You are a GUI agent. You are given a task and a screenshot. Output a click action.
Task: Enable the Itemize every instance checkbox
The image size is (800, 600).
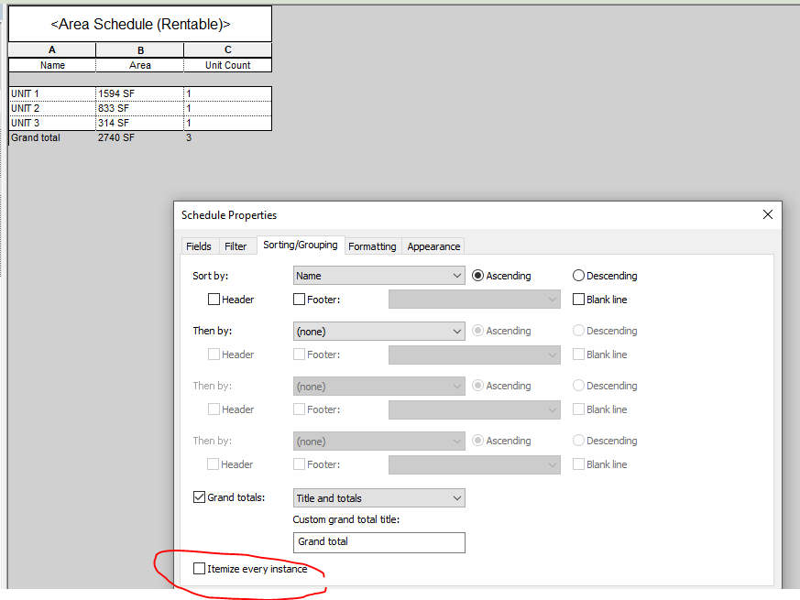pyautogui.click(x=199, y=568)
